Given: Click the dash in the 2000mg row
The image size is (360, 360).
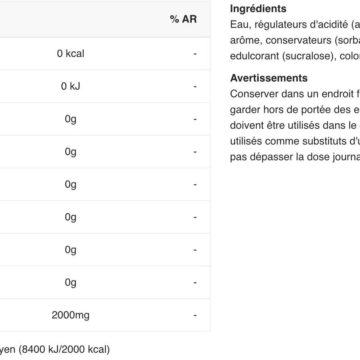Looking at the screenshot, I should [195, 315].
